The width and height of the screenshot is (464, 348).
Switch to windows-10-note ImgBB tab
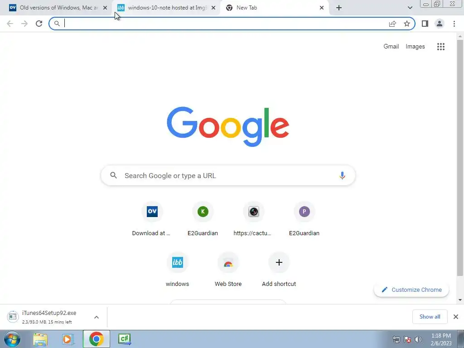point(166,8)
